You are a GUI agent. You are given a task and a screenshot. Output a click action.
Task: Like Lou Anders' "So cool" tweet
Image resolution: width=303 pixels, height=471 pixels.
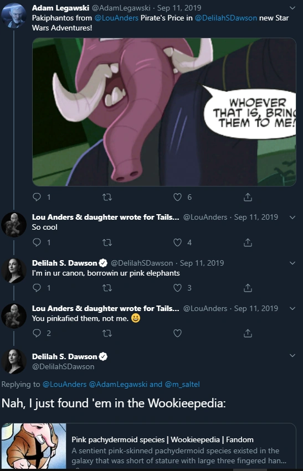pos(178,242)
